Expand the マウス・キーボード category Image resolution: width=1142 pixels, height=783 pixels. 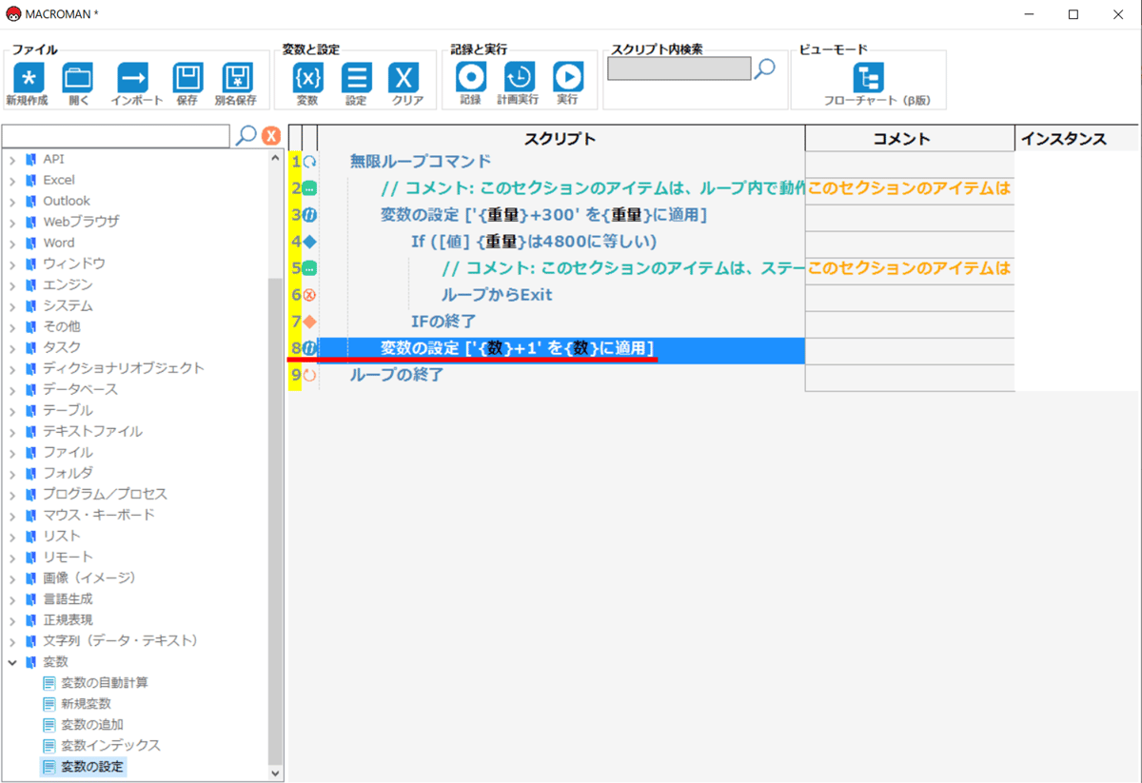pyautogui.click(x=12, y=515)
